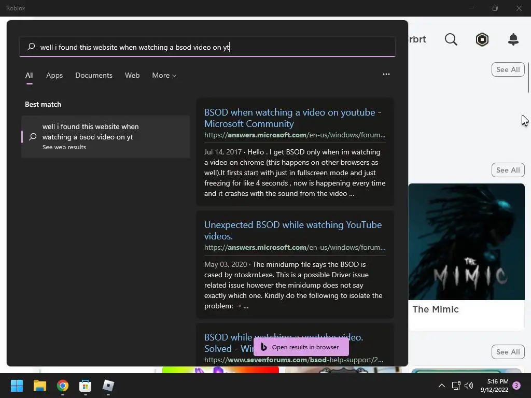Click the Windows Start button
Image resolution: width=531 pixels, height=398 pixels.
click(17, 386)
